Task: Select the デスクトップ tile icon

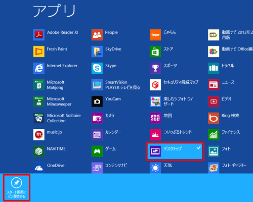Action: tap(155, 151)
